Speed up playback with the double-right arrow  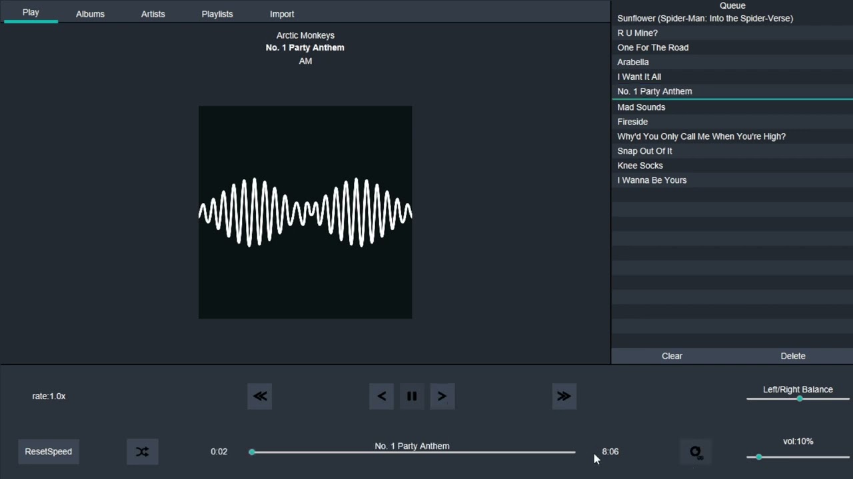click(564, 396)
